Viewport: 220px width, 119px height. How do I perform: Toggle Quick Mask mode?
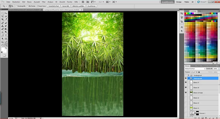4,55
